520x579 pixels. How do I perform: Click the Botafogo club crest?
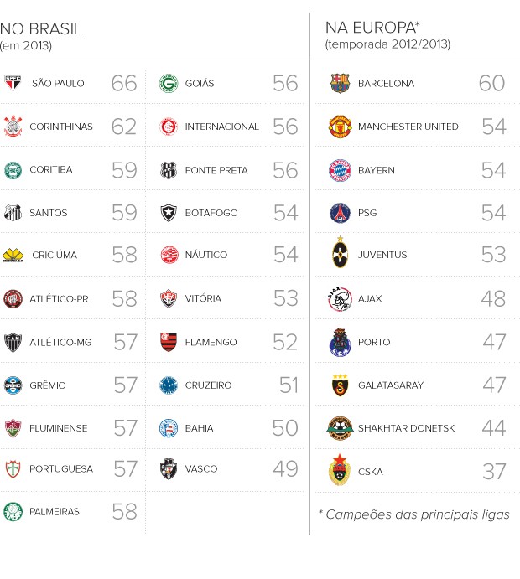click(x=169, y=213)
